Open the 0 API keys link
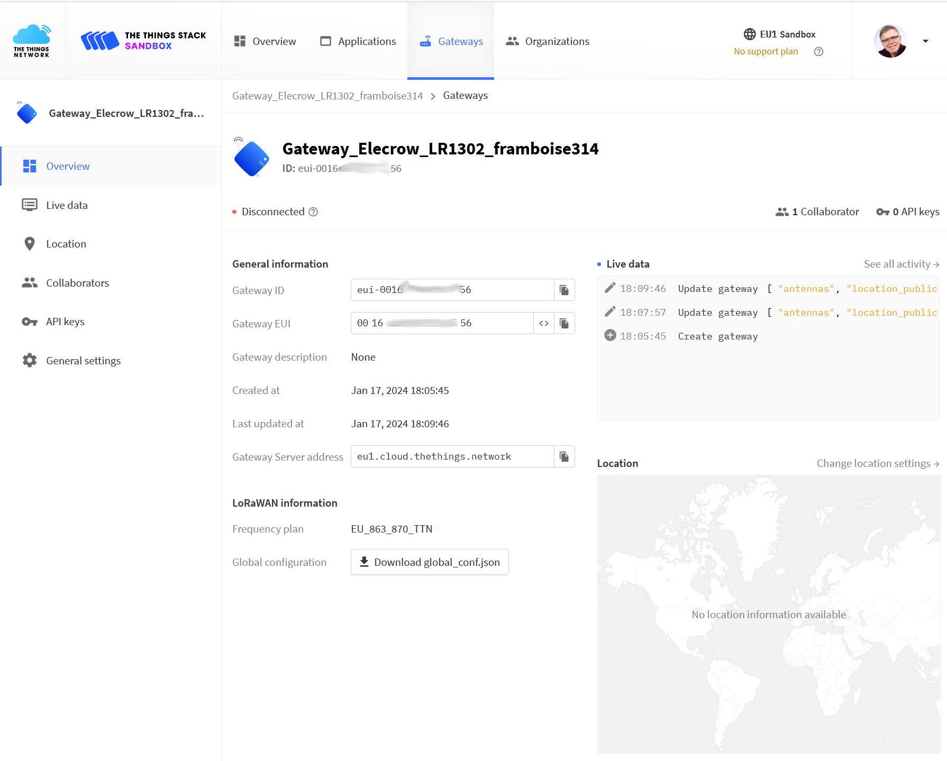947x761 pixels. [908, 212]
